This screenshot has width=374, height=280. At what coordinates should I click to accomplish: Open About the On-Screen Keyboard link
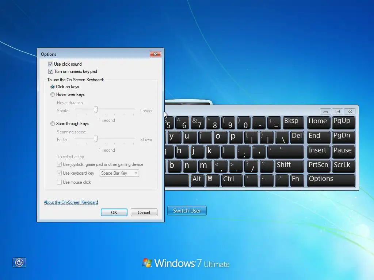click(71, 202)
